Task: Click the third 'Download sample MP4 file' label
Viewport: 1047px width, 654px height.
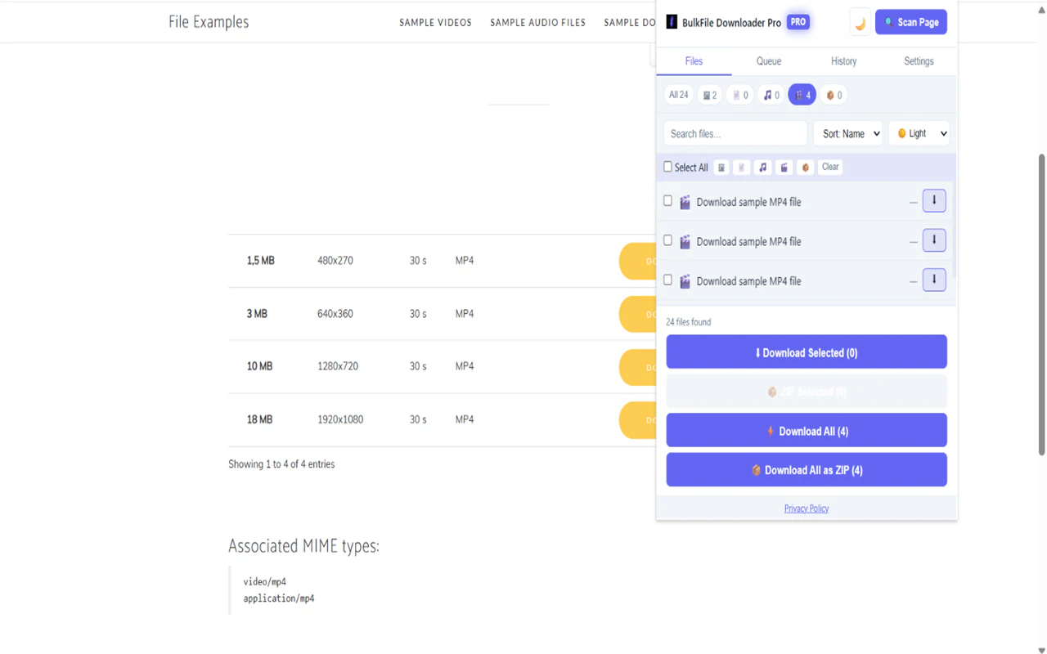Action: (x=748, y=281)
